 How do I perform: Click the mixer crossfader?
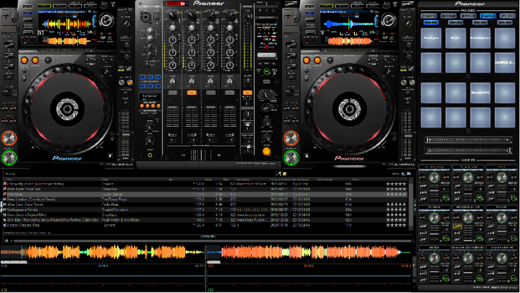click(201, 155)
